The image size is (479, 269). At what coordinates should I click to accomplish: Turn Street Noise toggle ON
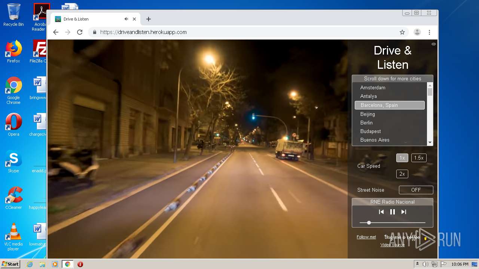(416, 190)
